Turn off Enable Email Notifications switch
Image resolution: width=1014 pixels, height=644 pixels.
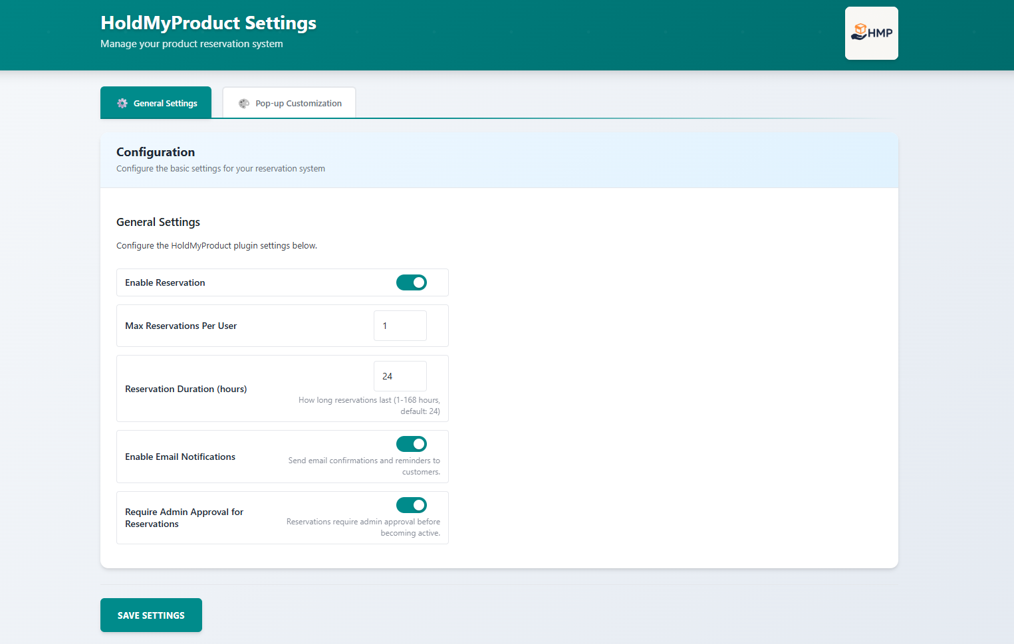click(x=411, y=444)
